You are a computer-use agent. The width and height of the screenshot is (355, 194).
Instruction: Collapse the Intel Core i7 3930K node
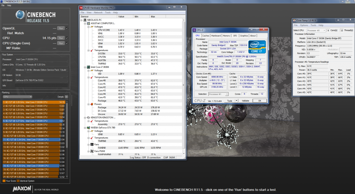(x=85, y=67)
